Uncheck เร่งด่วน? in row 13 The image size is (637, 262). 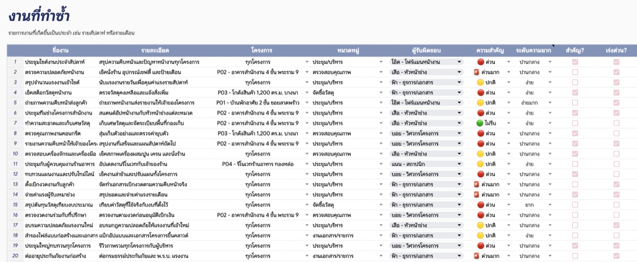click(616, 184)
